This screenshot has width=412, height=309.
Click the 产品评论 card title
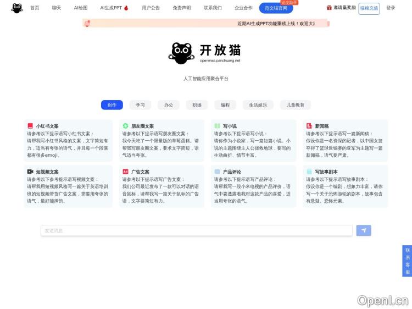coord(232,172)
